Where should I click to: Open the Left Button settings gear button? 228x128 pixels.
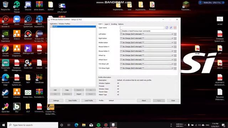[175, 34]
